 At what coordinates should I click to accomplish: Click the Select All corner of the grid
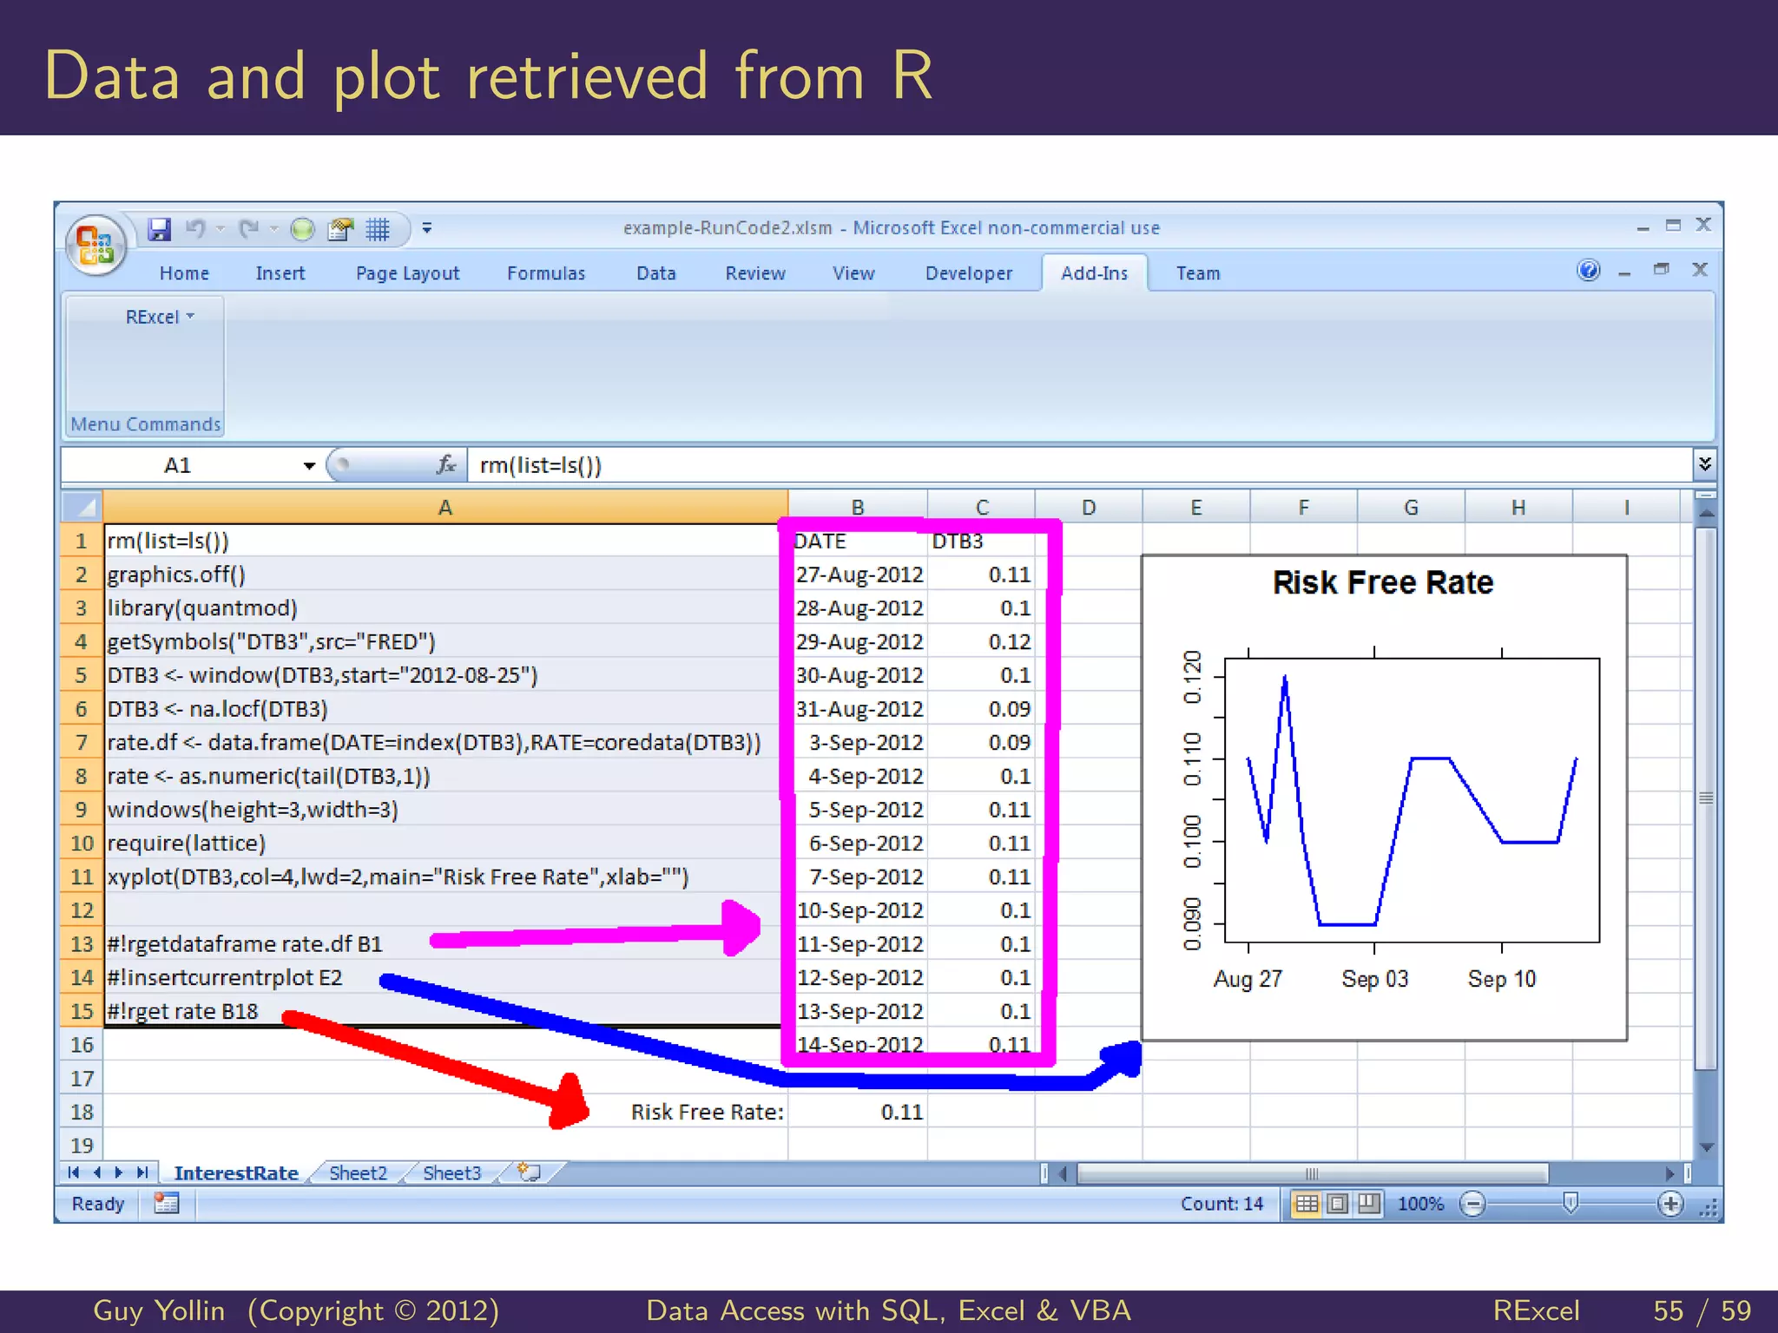[x=82, y=507]
